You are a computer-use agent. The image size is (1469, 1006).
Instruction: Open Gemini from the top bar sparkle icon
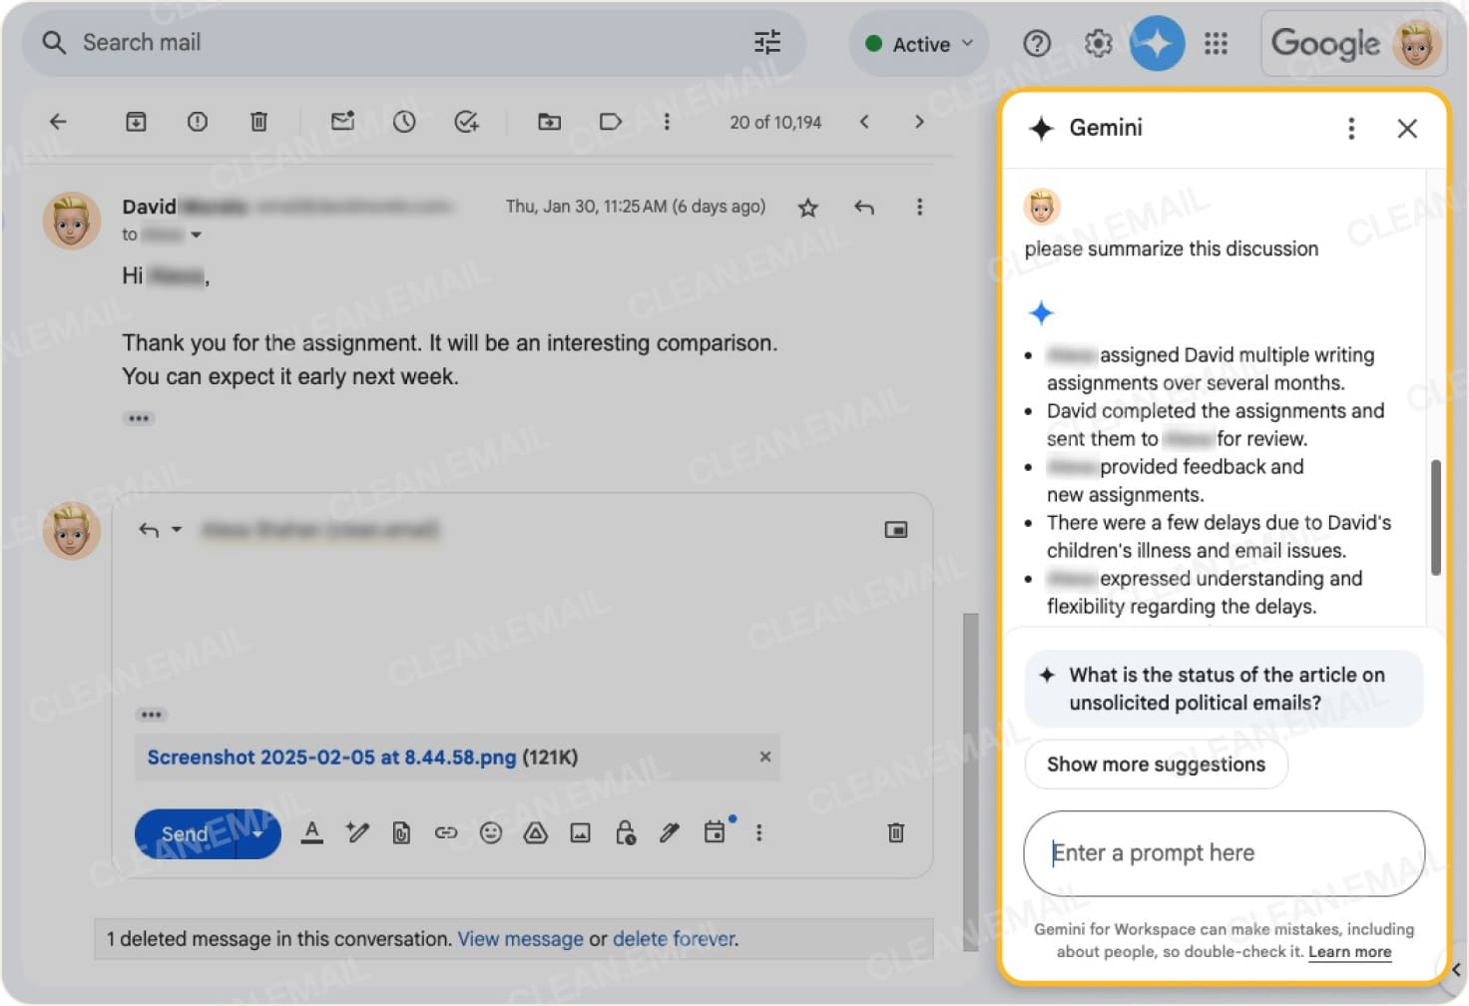[x=1157, y=43]
